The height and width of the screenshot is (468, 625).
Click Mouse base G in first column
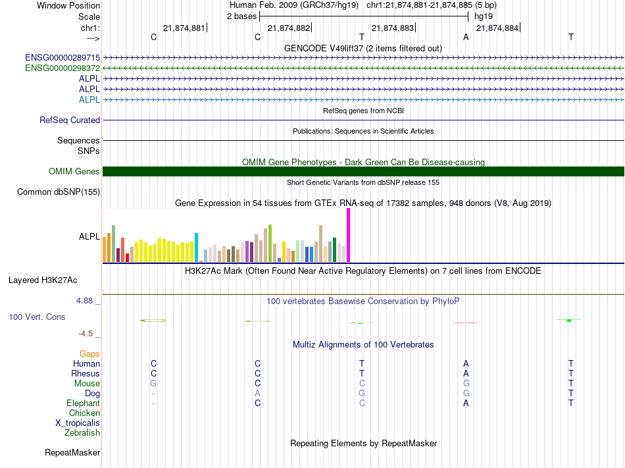[x=153, y=384]
